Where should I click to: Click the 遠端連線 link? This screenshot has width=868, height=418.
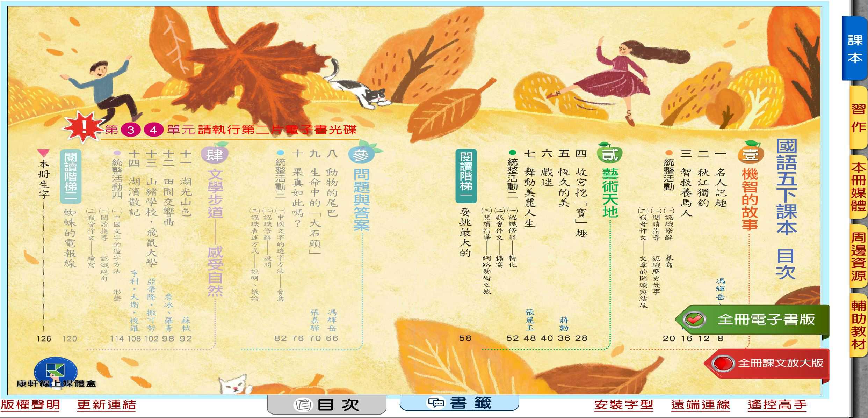pos(701,405)
